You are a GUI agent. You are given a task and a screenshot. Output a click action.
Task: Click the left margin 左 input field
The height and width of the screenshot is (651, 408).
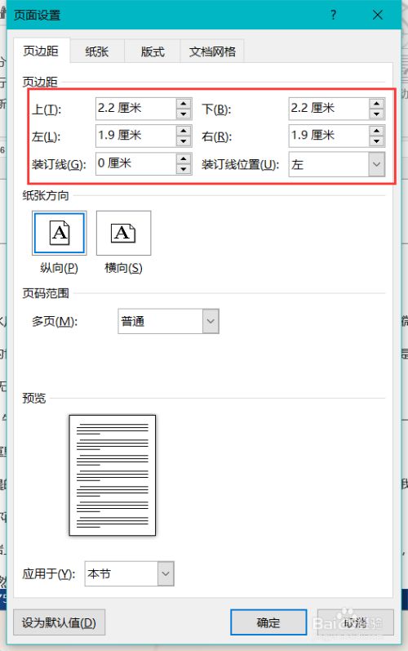[136, 136]
